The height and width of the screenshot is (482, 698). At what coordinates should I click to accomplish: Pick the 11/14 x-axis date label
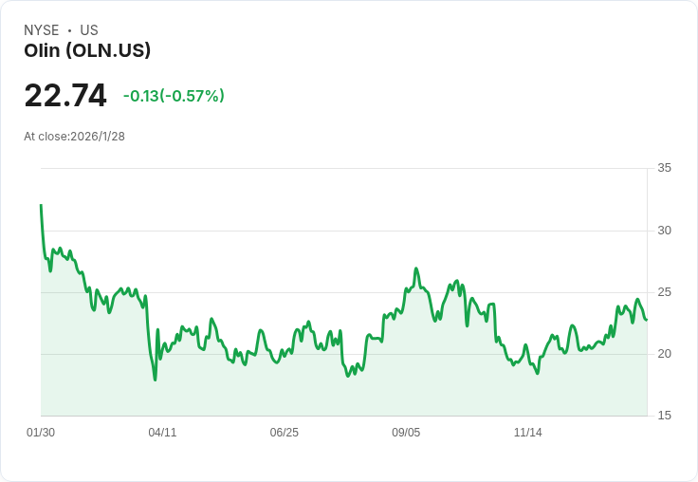point(527,433)
